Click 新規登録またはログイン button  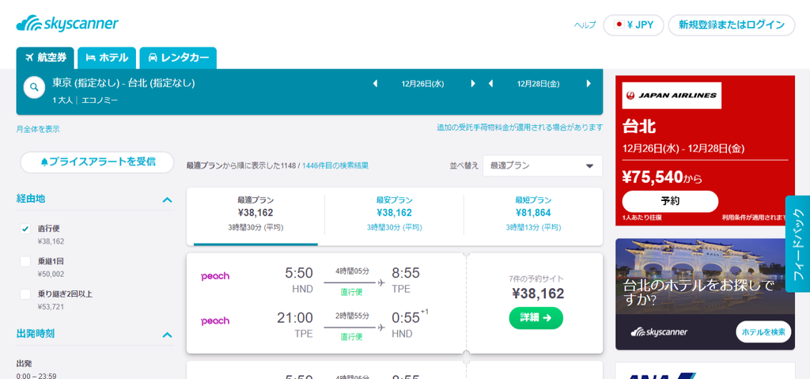(732, 25)
